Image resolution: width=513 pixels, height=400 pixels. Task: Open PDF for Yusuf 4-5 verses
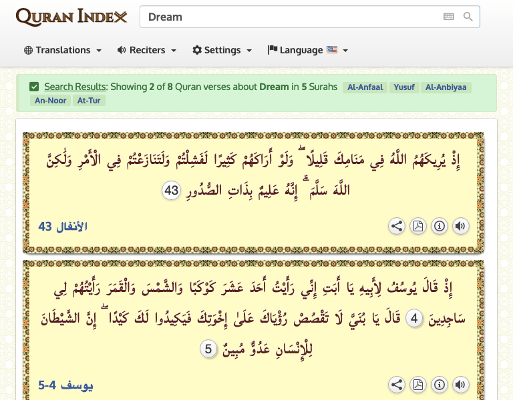point(418,385)
